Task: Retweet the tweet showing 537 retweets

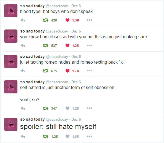Action: 46,45
